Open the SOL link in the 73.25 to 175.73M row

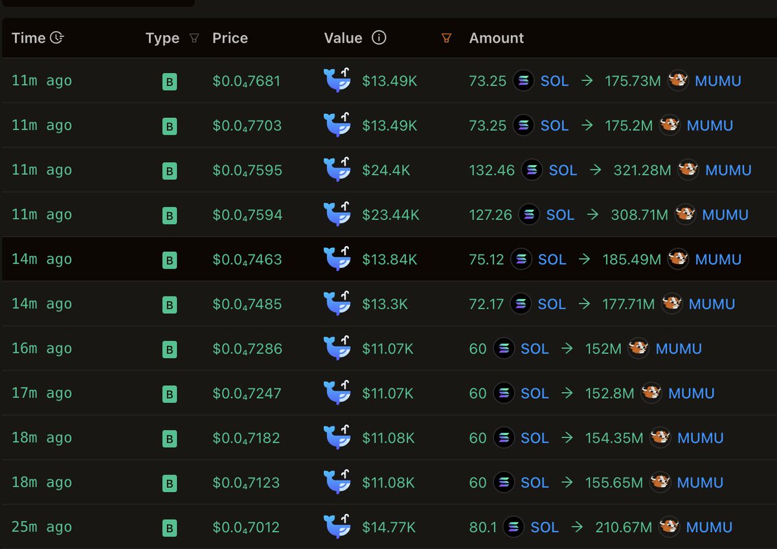click(x=554, y=81)
